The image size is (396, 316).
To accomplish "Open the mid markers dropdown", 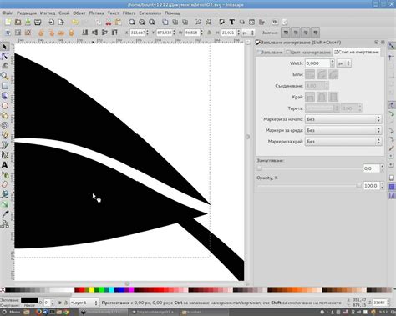I will coord(343,130).
